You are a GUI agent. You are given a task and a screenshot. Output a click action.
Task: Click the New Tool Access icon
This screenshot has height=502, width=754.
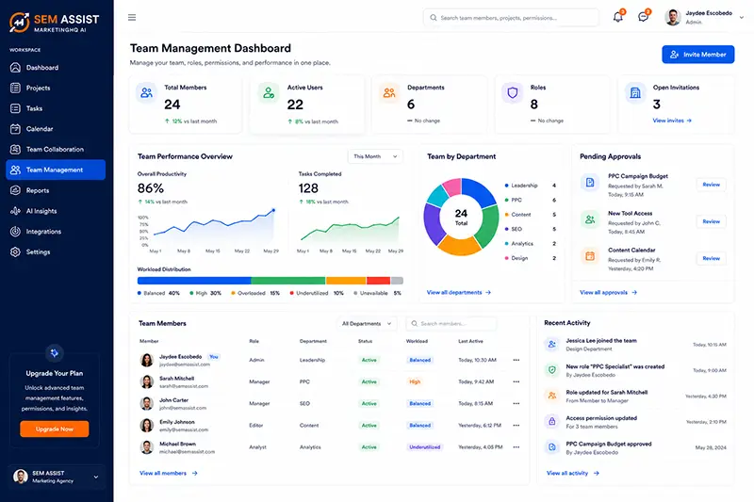pos(590,219)
